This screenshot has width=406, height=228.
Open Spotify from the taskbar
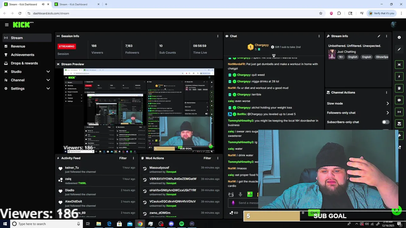tap(181, 224)
